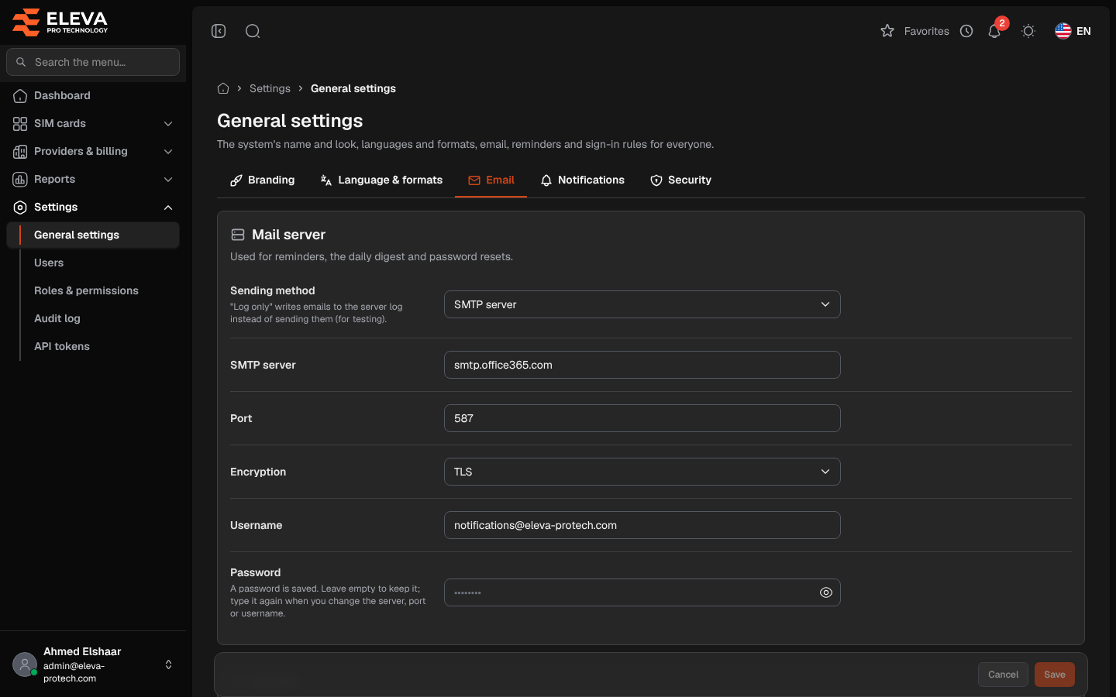This screenshot has height=697, width=1116.
Task: Click the Save button
Action: 1055,675
